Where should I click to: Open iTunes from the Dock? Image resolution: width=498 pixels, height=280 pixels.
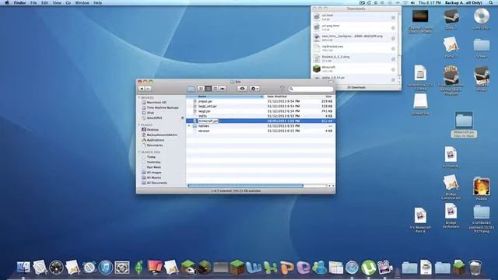click(x=106, y=268)
